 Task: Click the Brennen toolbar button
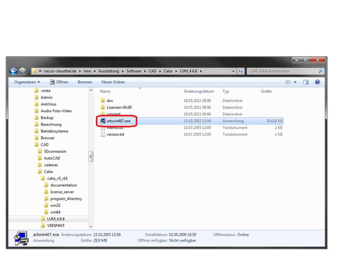85,82
